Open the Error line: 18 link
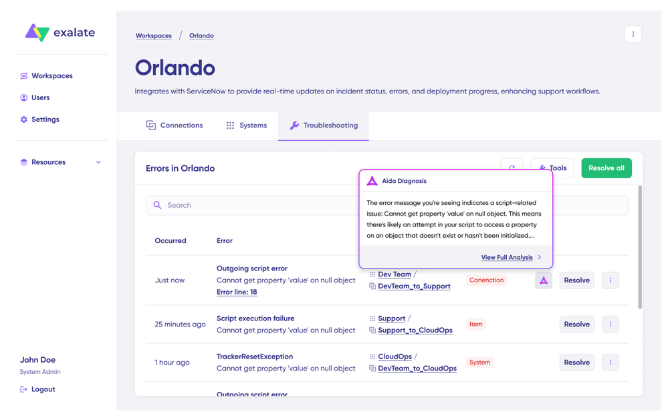Viewport: 668px width, 420px height. (x=237, y=292)
